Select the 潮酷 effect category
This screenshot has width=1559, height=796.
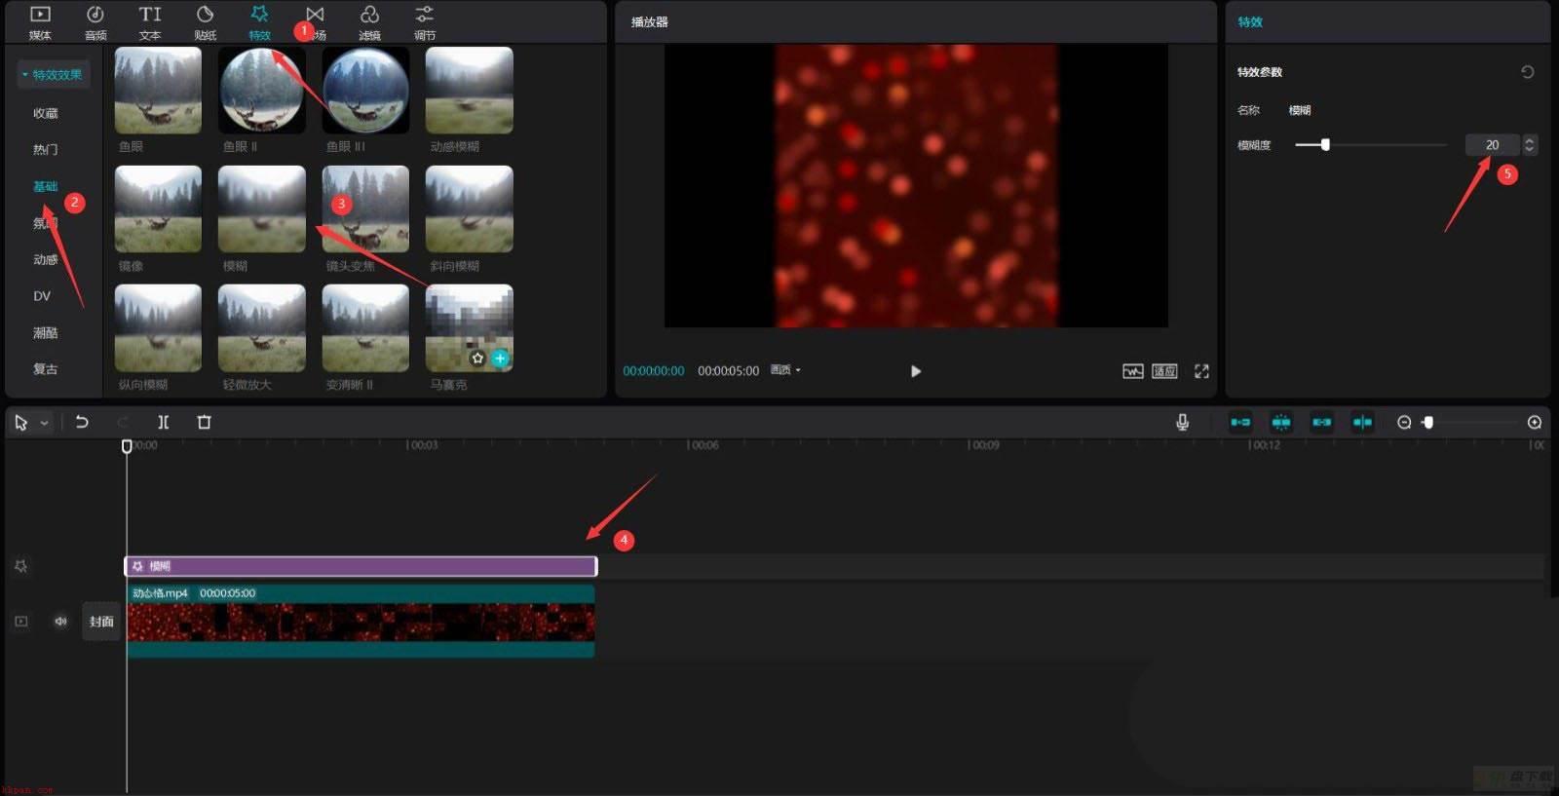click(45, 332)
